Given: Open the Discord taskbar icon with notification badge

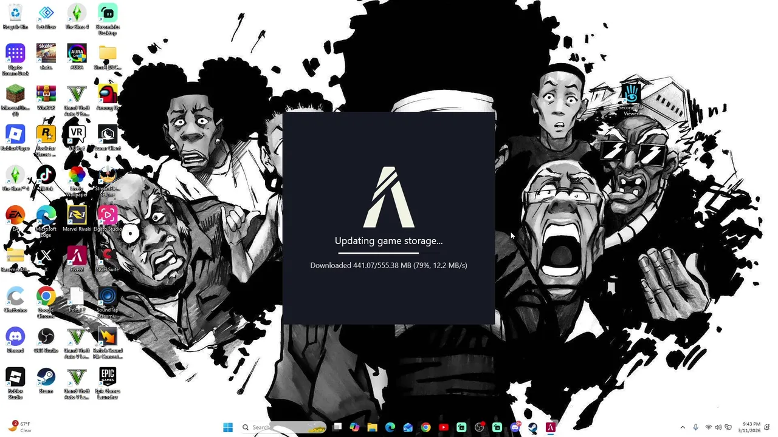Looking at the screenshot, I should coord(515,427).
